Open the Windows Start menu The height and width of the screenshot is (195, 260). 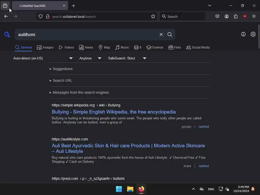(x=119, y=189)
